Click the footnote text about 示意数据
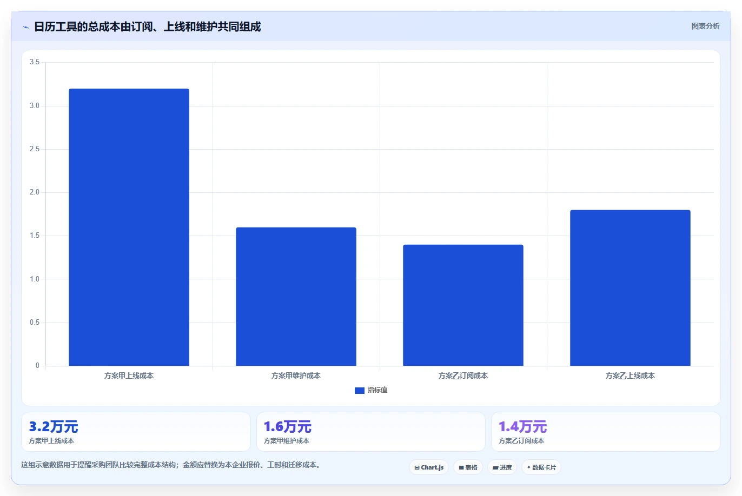The height and width of the screenshot is (496, 742). (x=172, y=465)
